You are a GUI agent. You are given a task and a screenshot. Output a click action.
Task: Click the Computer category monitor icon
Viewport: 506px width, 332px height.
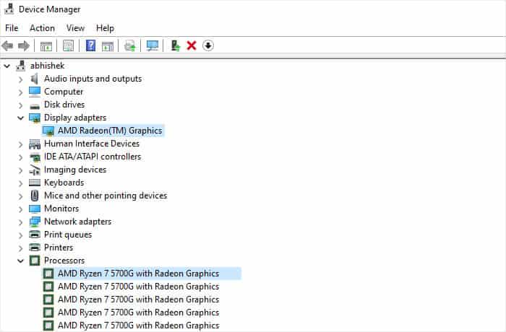(x=35, y=92)
